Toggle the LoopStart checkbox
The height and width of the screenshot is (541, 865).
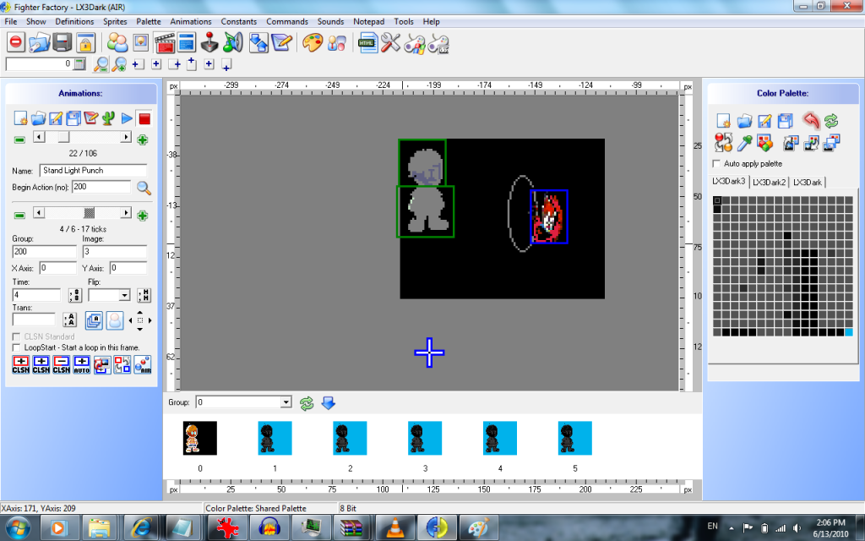click(17, 347)
